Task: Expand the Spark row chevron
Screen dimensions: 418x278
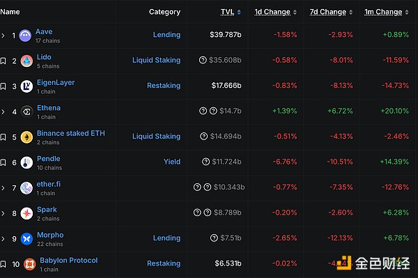Action: (3, 213)
